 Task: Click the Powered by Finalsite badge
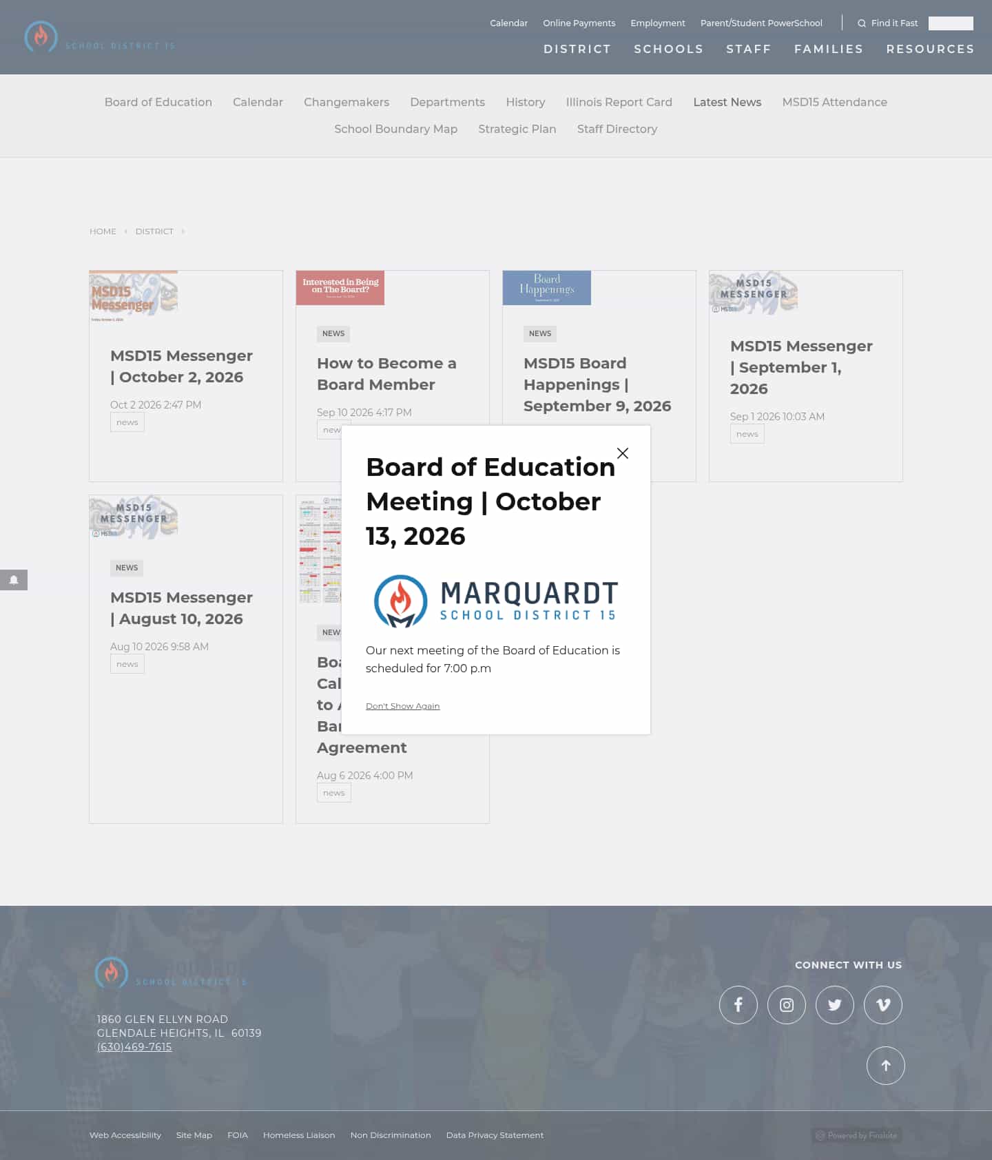856,1135
